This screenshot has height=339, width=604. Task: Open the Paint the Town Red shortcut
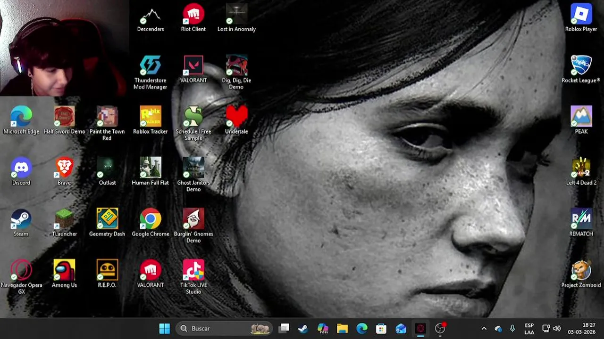107,124
